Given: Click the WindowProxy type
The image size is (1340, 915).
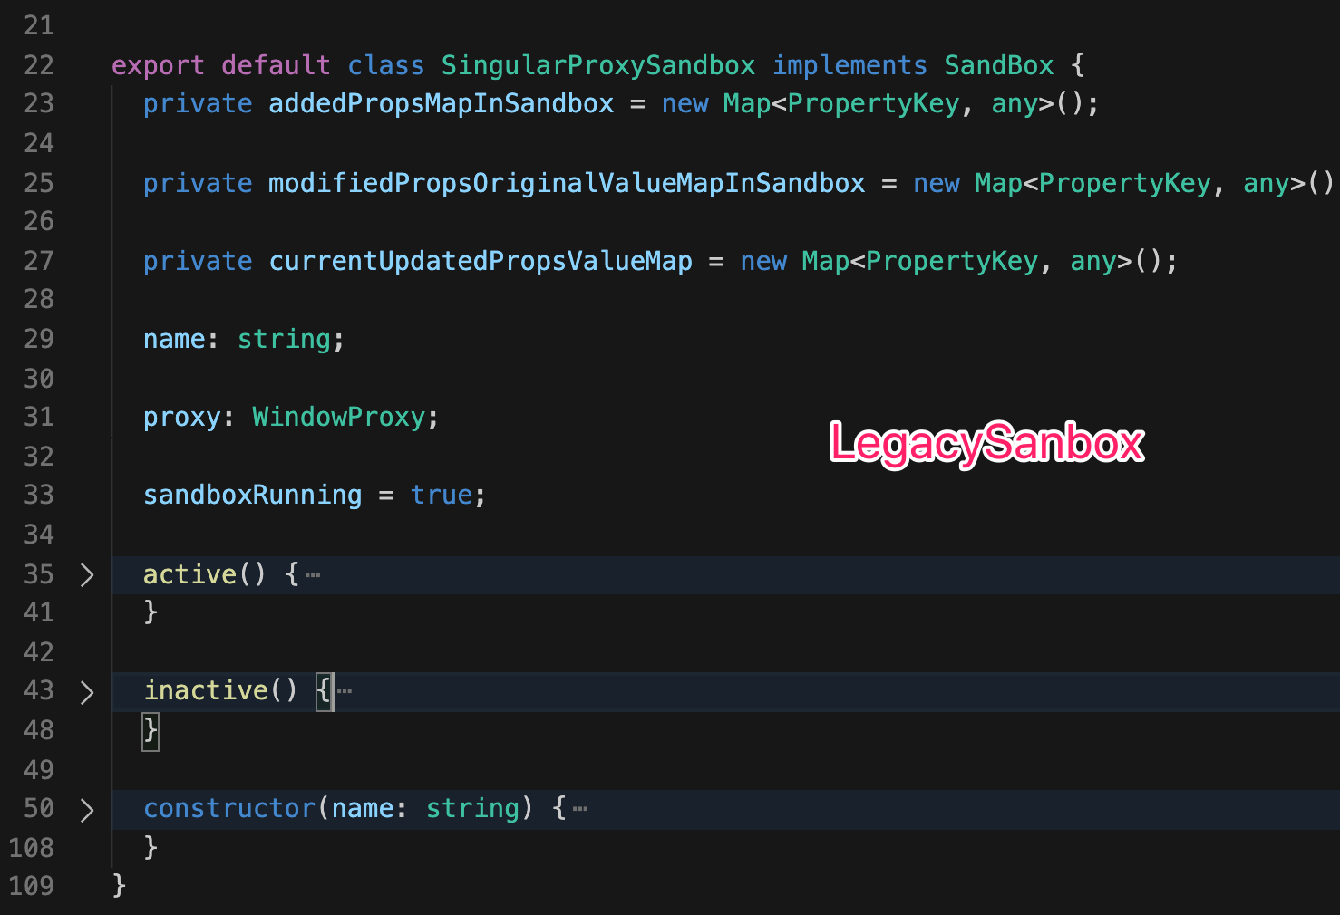Looking at the screenshot, I should 339,418.
